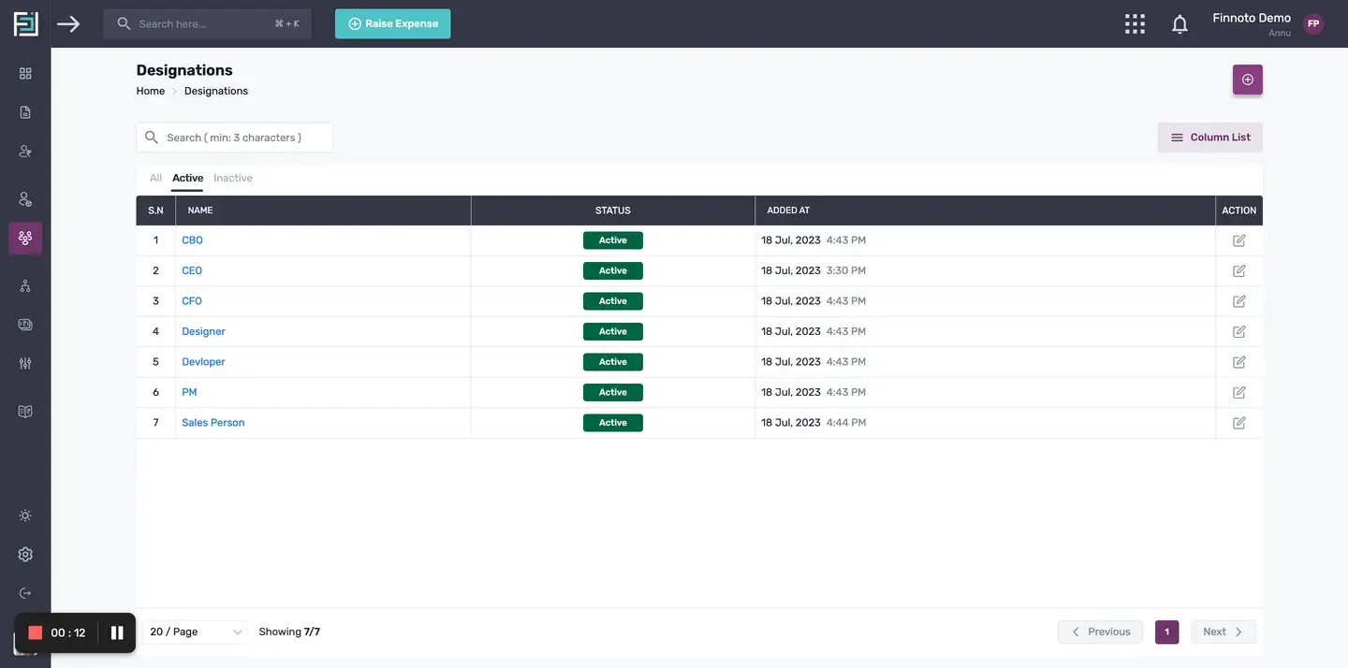Click the Raise Expense button
Viewport: 1348px width, 668px height.
coord(392,23)
